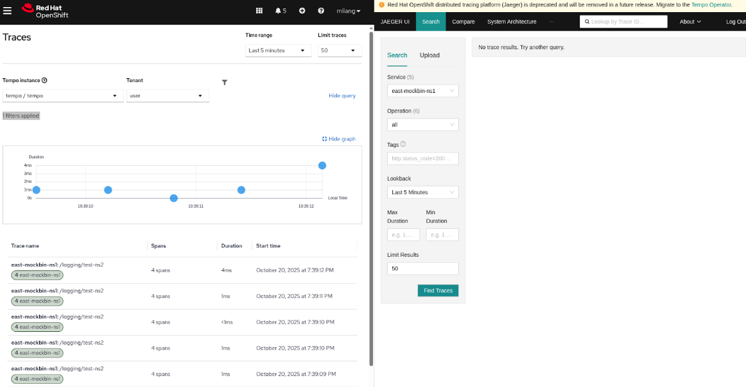Click the 4ms data point on graph
746x387 pixels.
coord(322,165)
